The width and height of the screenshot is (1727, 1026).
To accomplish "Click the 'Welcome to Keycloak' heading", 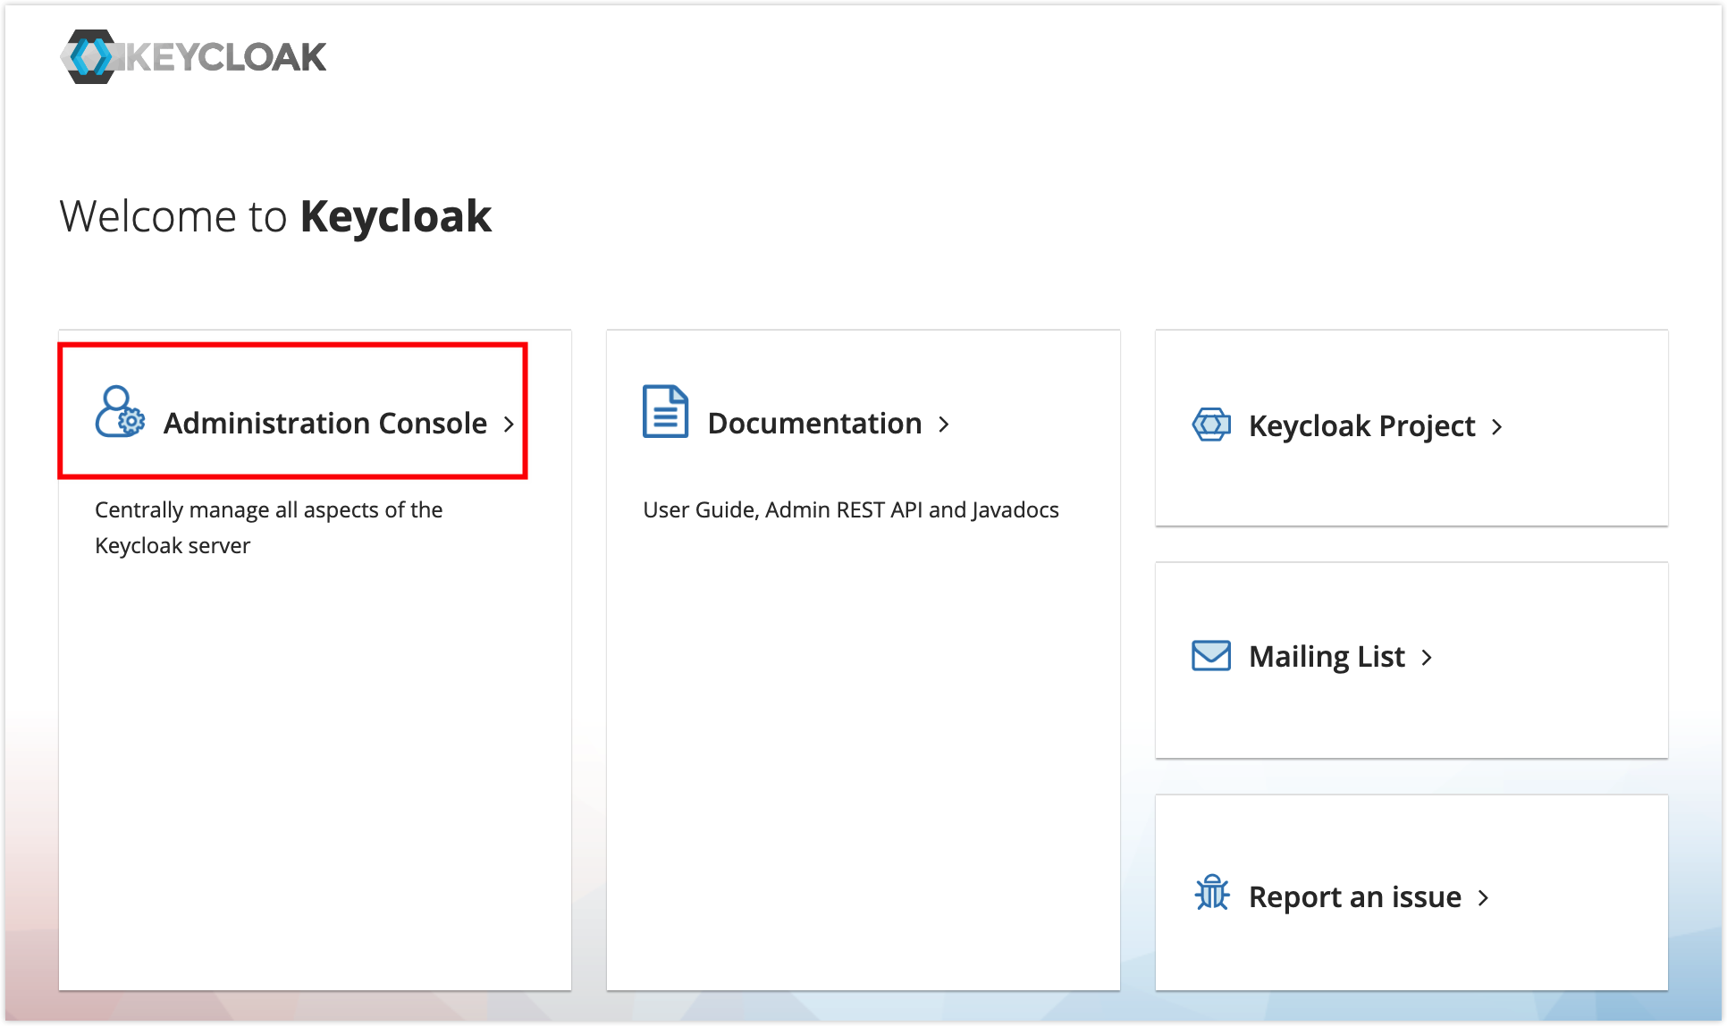I will (275, 216).
